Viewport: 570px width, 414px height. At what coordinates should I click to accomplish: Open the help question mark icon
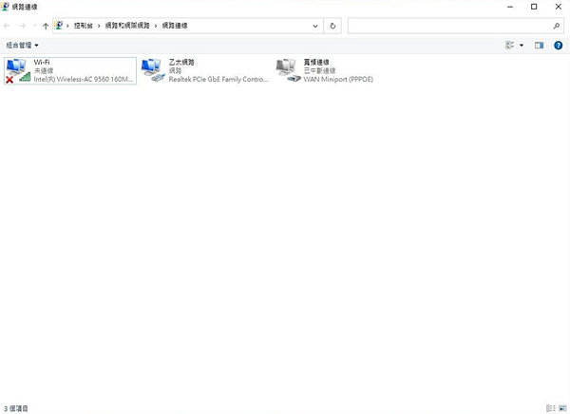pyautogui.click(x=558, y=45)
